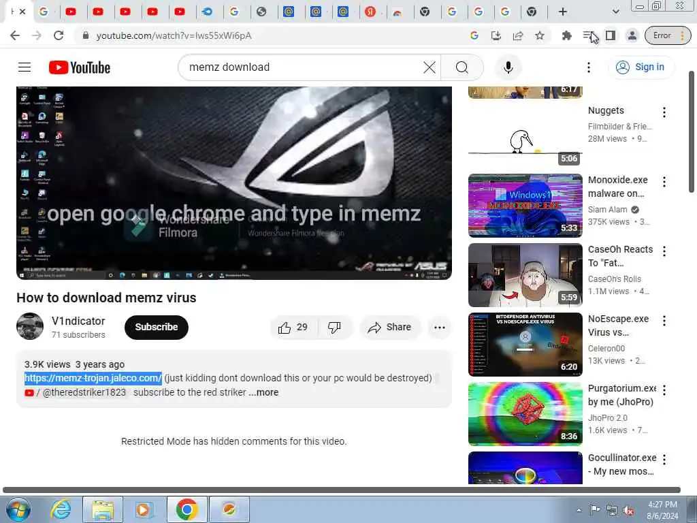The height and width of the screenshot is (523, 697).
Task: Open V1ndicator channel avatar
Action: 30,326
